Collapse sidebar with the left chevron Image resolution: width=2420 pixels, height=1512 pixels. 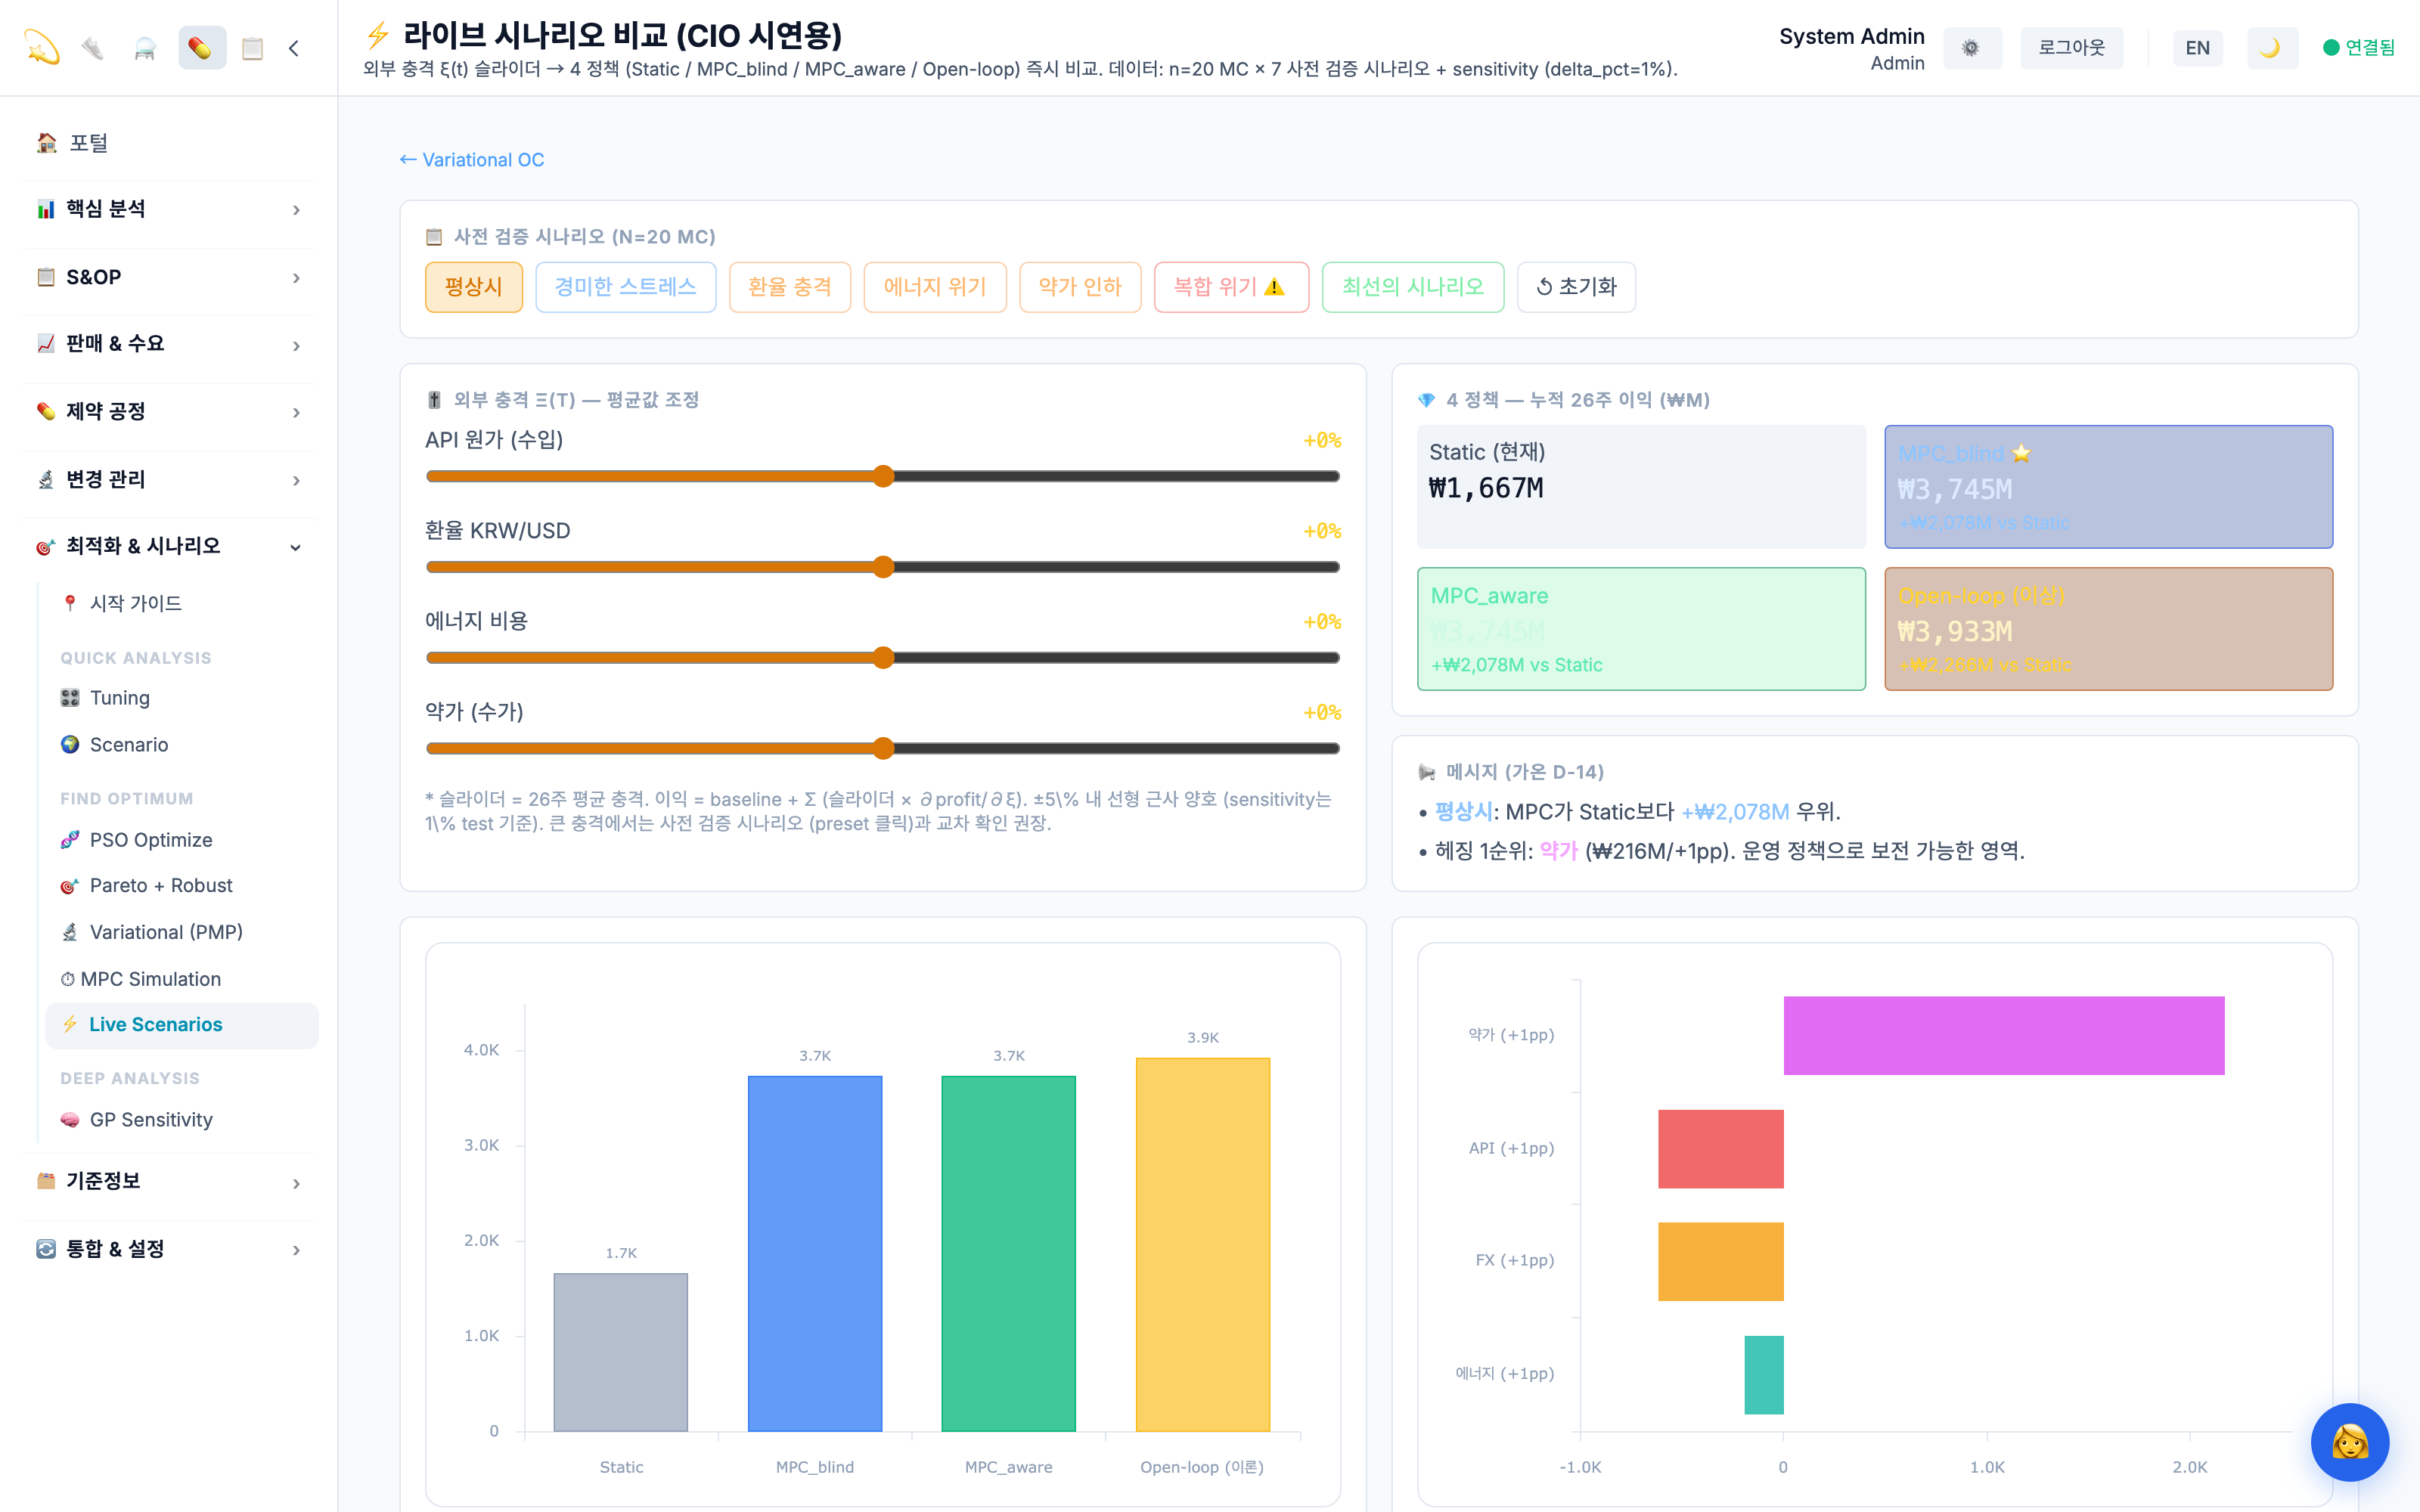(294, 48)
